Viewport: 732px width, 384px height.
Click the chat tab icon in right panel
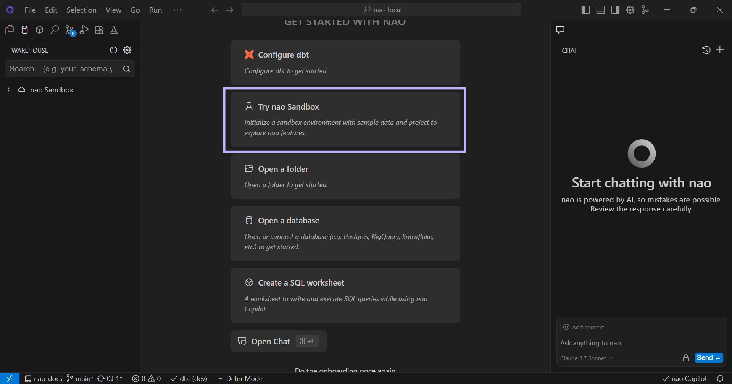[560, 30]
